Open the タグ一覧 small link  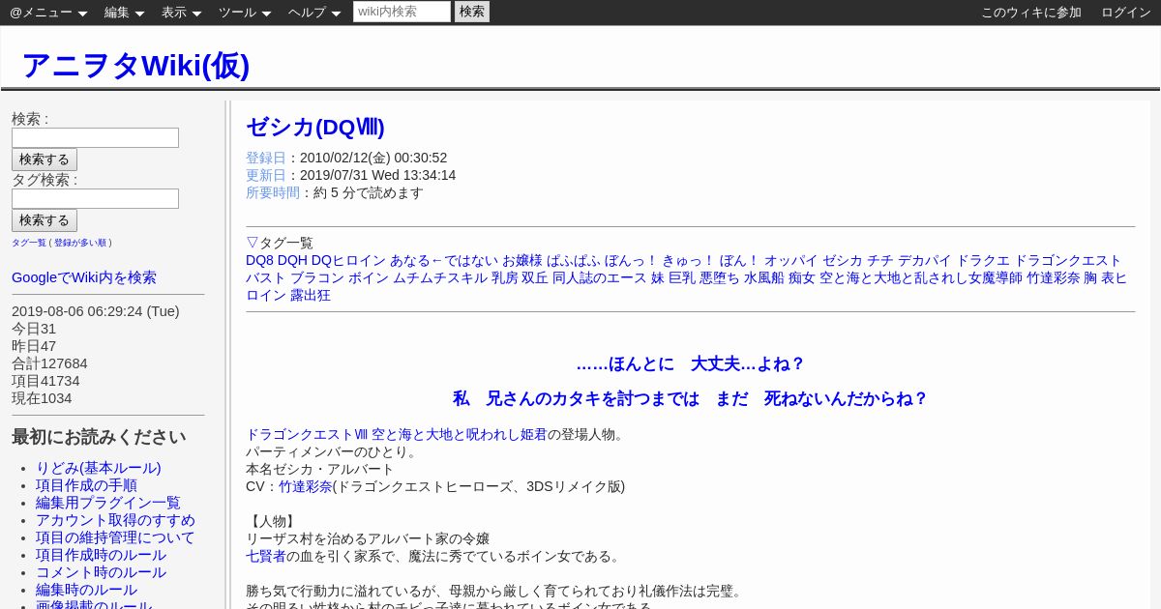[x=29, y=243]
